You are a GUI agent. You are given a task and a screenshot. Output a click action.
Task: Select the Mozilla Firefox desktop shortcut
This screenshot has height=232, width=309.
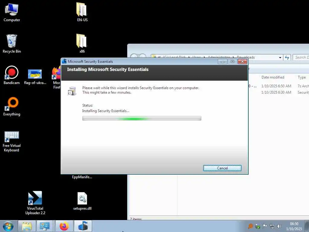point(56,78)
